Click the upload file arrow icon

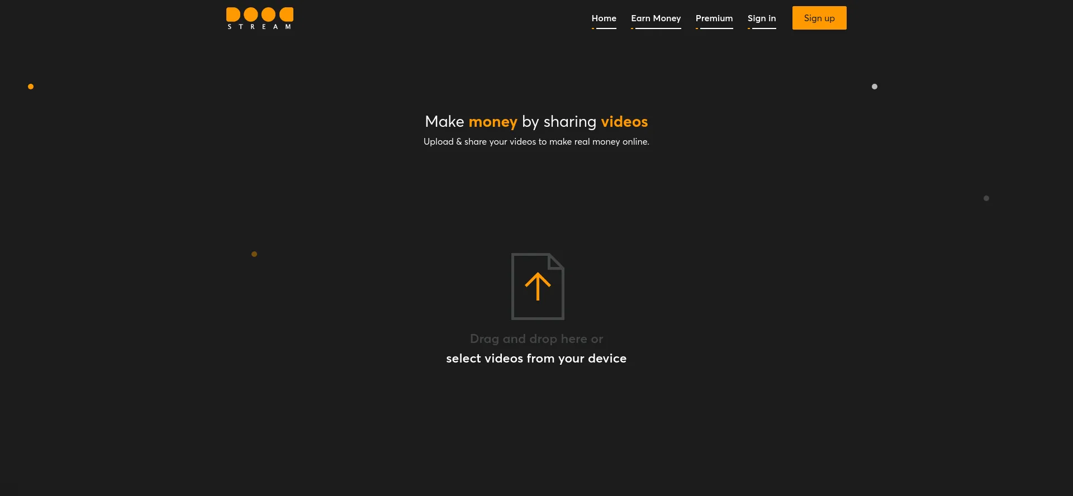click(538, 287)
